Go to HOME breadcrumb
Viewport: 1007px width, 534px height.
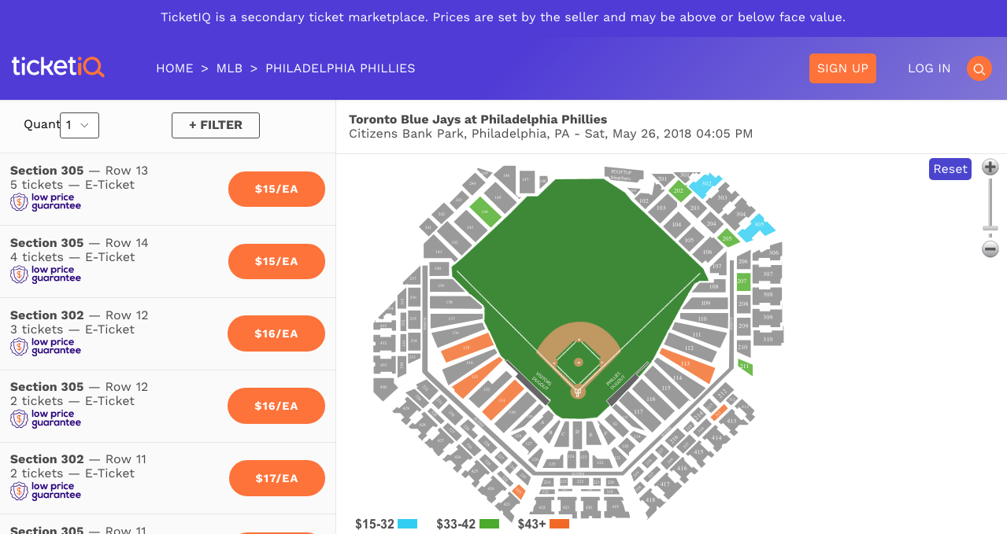point(175,68)
